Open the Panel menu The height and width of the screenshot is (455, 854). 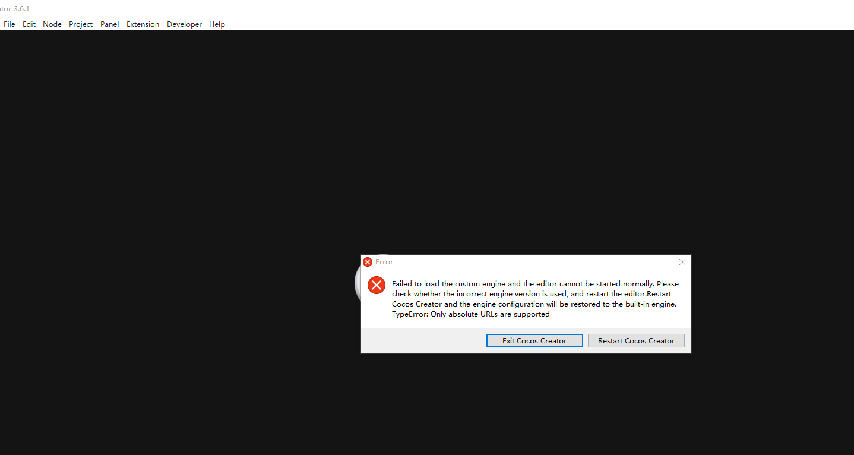109,24
